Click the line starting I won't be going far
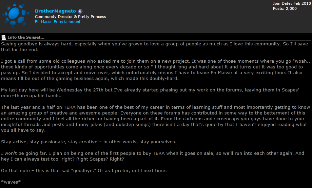This screenshot has height=188, width=312. 152,153
